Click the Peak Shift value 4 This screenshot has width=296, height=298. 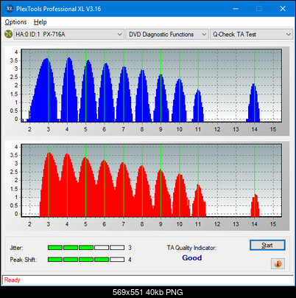click(x=130, y=260)
